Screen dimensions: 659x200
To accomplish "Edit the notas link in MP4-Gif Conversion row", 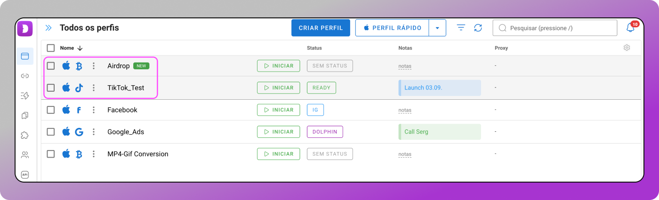I will point(405,154).
